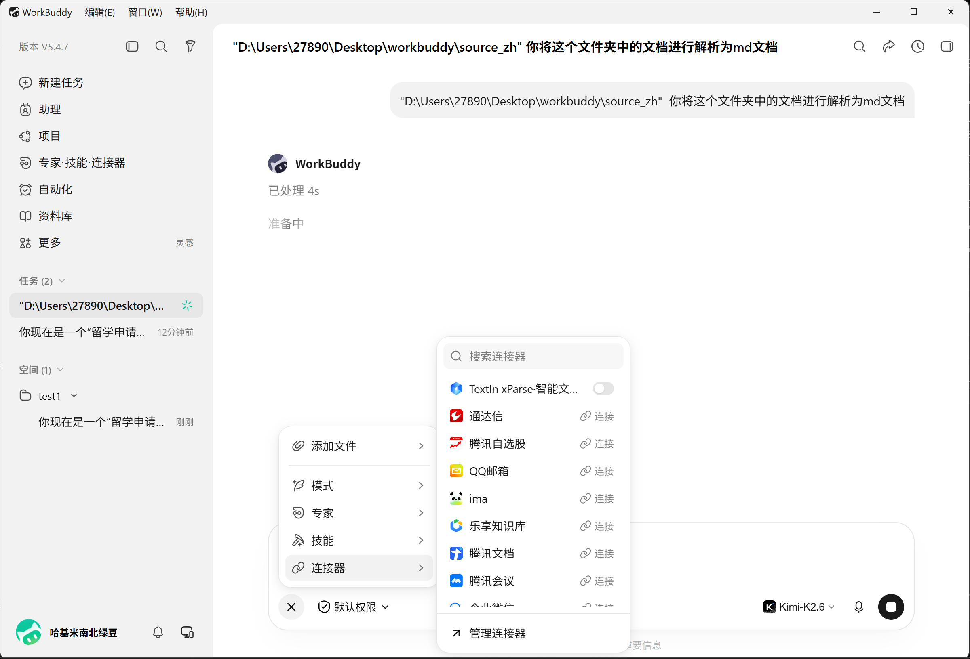Toggle the right side panel icon
Image resolution: width=970 pixels, height=659 pixels.
point(947,46)
